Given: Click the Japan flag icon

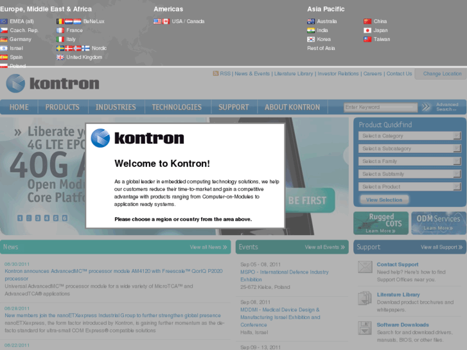Looking at the screenshot, I should click(x=367, y=30).
